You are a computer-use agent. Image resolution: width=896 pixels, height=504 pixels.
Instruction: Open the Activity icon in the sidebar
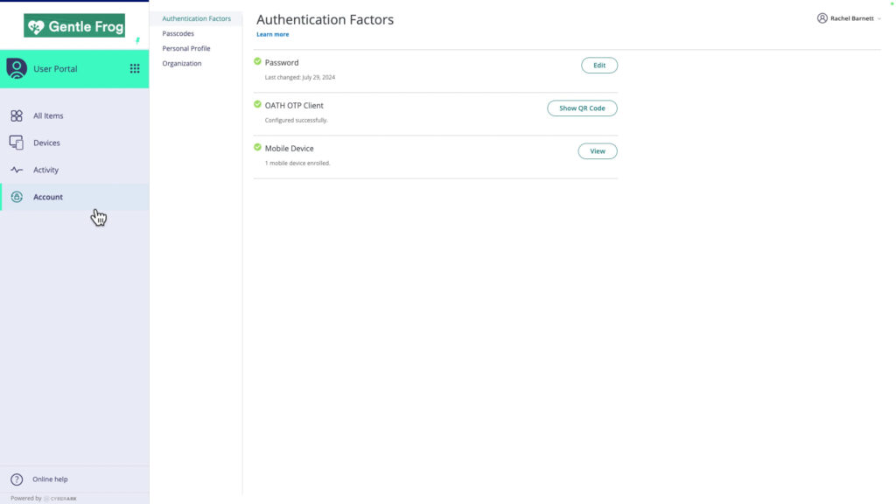(17, 169)
